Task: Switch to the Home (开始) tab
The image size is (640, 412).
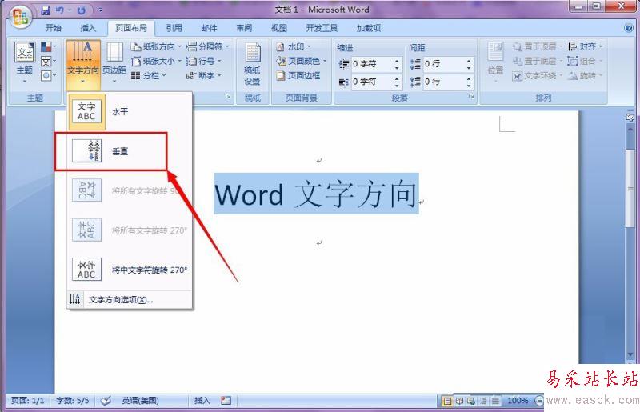Action: [x=53, y=28]
